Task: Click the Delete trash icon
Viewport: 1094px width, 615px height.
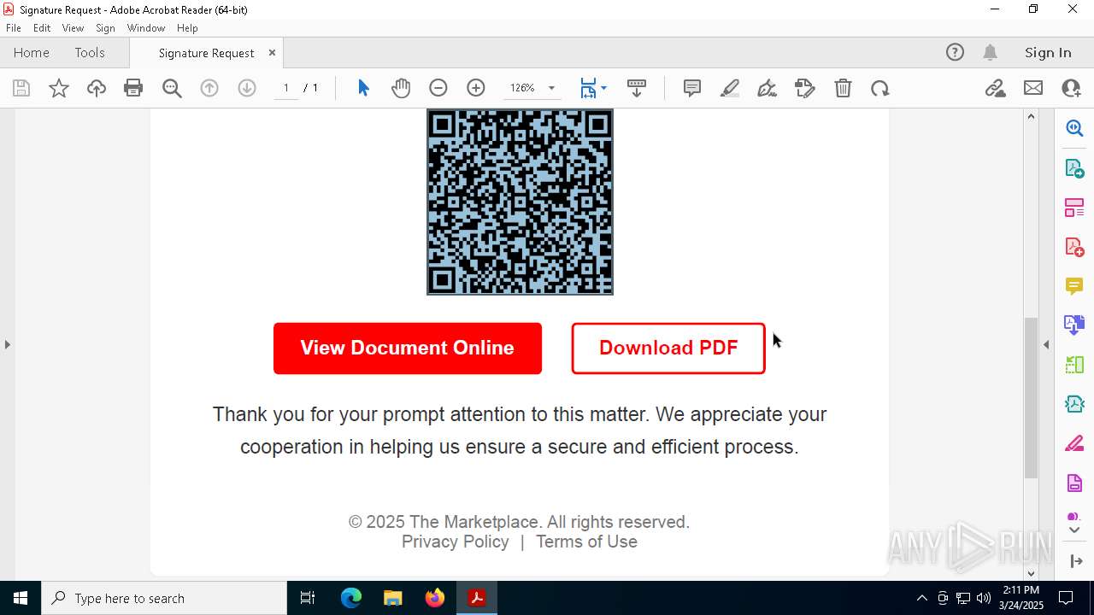Action: [x=843, y=88]
